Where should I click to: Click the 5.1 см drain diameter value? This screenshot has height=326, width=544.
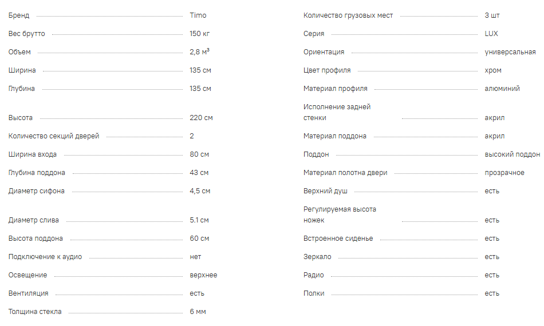coord(199,220)
